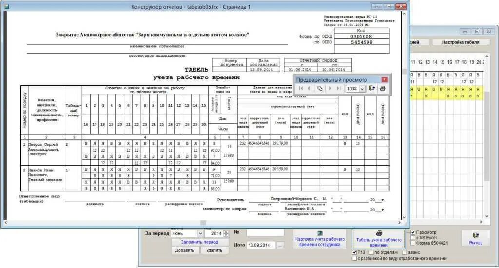Image resolution: width=499 pixels, height=268 pixels.
Task: Focus the № document number field
Action: point(265,232)
